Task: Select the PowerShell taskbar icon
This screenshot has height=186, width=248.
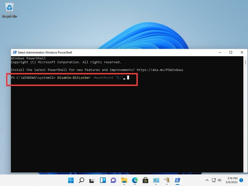Action: (x=177, y=180)
